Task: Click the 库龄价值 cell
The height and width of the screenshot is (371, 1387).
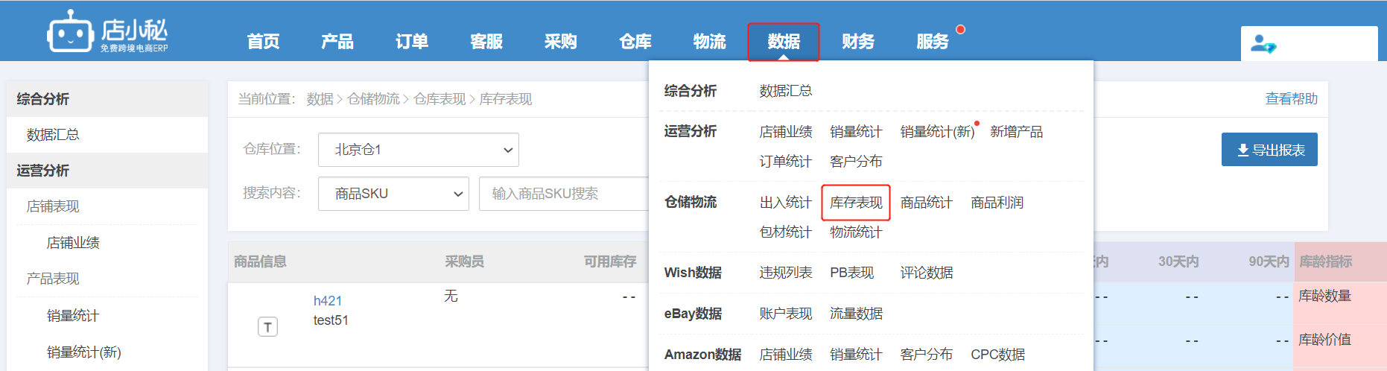Action: 1325,340
